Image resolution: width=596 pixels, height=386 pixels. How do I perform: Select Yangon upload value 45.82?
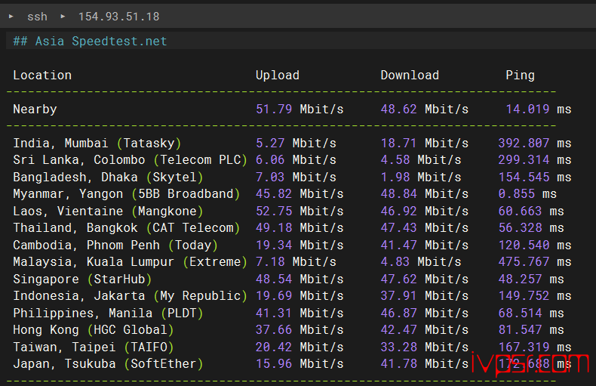(274, 194)
